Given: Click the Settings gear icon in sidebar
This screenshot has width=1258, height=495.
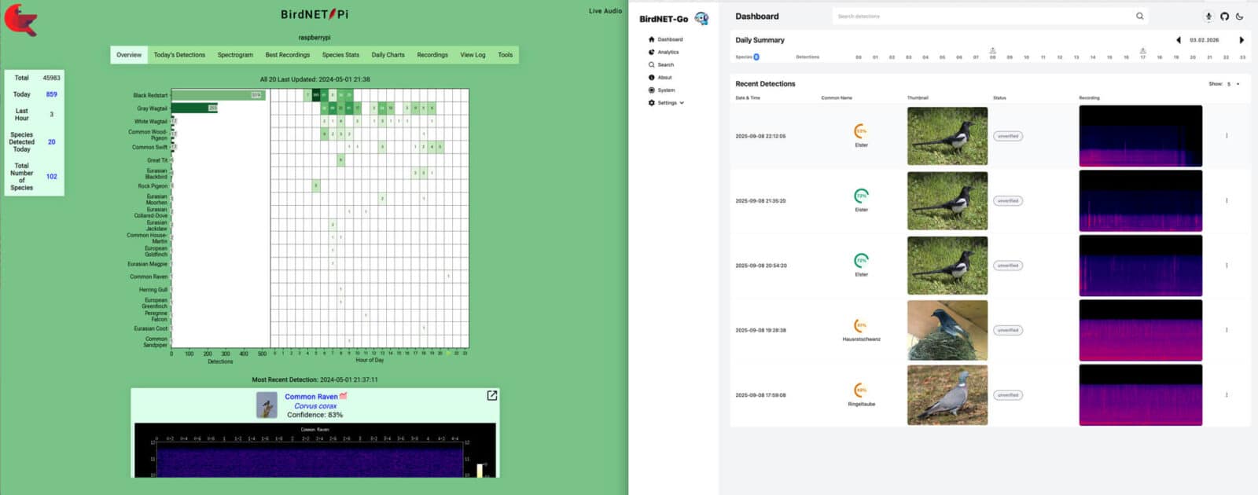Looking at the screenshot, I should (x=651, y=102).
